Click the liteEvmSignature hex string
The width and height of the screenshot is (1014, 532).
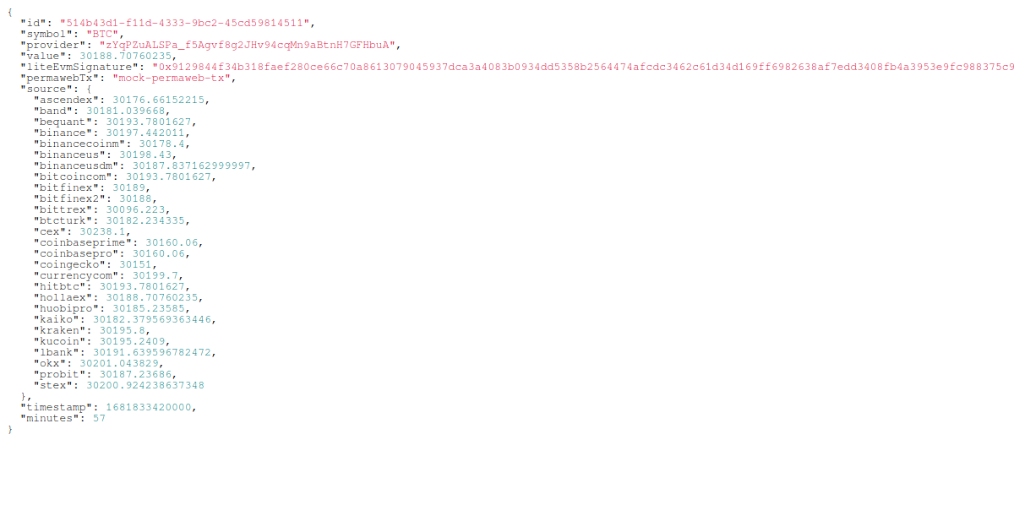coord(583,67)
